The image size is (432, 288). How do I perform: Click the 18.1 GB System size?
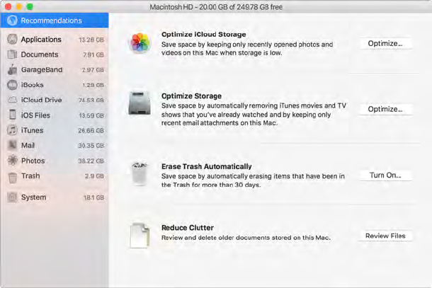93,197
